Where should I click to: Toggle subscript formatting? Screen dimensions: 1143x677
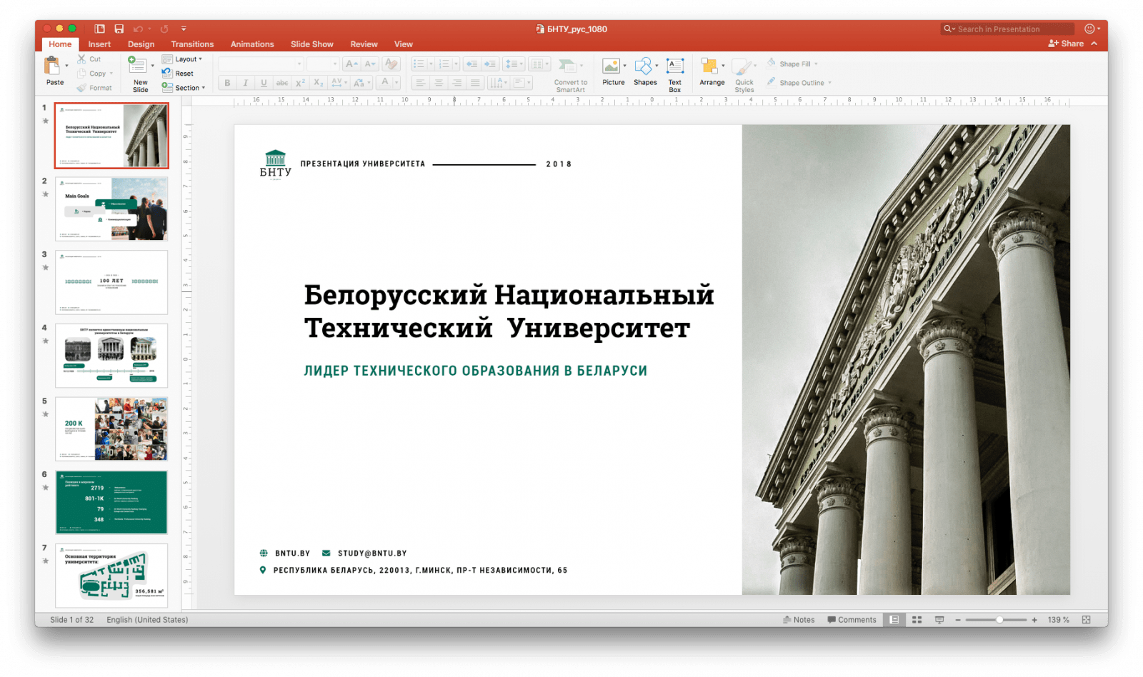click(319, 83)
